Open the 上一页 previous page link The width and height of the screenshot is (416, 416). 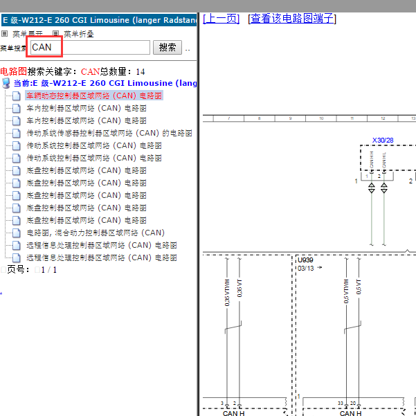[x=221, y=19]
